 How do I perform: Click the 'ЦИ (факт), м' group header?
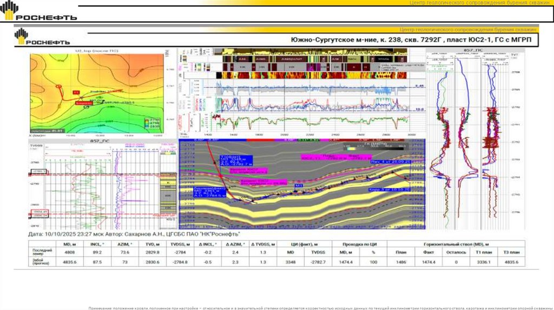(304, 244)
